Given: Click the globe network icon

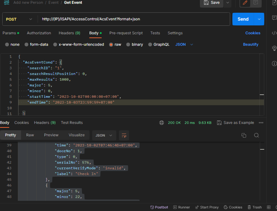Looking at the screenshot, I should [x=162, y=123].
